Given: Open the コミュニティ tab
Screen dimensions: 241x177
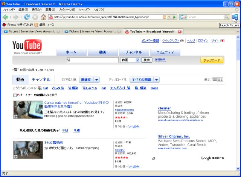Looking at the screenshot, I should click(x=165, y=52).
